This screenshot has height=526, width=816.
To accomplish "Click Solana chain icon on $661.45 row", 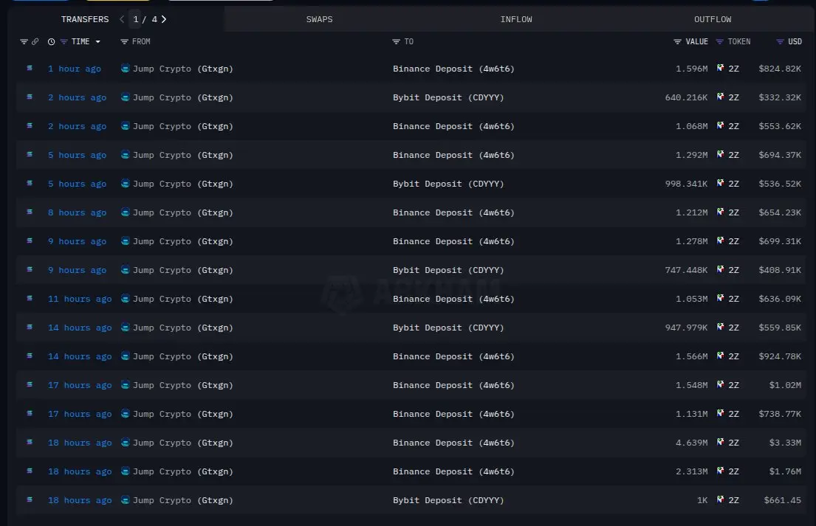I will click(x=30, y=499).
